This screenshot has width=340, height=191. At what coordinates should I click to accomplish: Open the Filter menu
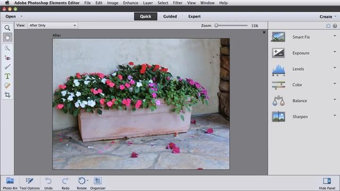point(177,3)
